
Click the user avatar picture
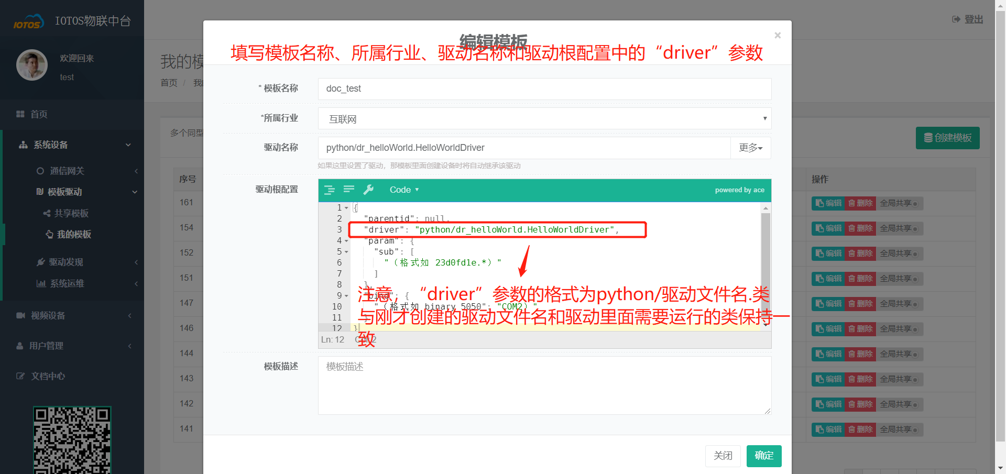[x=32, y=65]
